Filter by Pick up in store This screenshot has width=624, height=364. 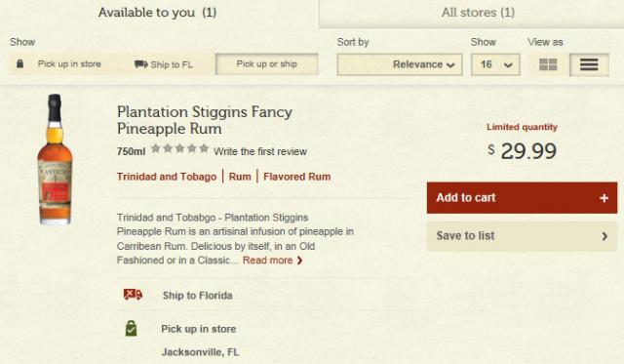pyautogui.click(x=59, y=64)
